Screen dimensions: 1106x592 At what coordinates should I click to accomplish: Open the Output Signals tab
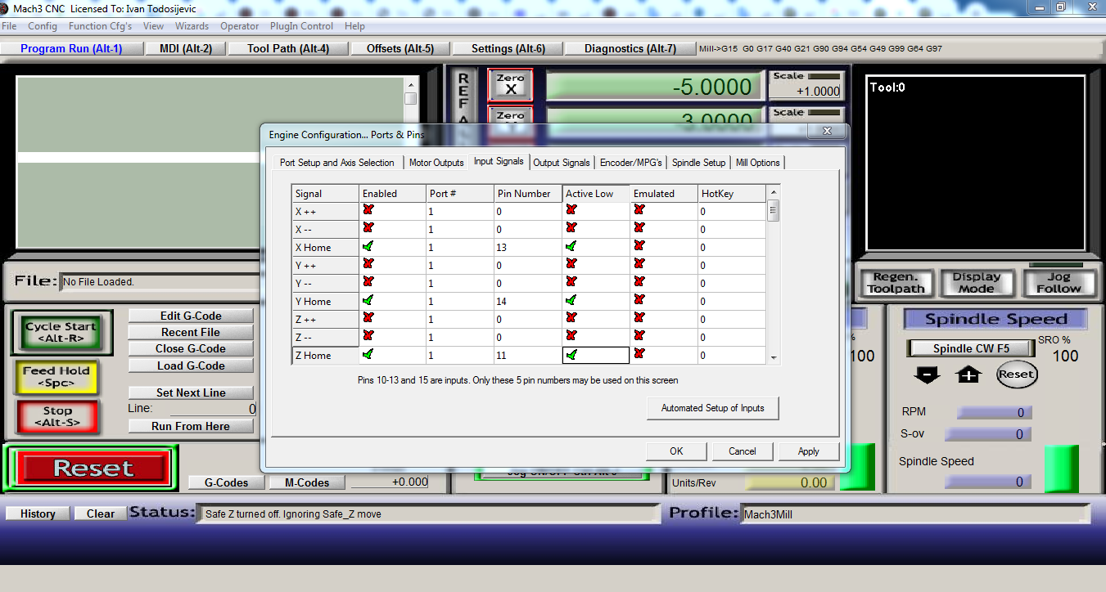(x=562, y=163)
